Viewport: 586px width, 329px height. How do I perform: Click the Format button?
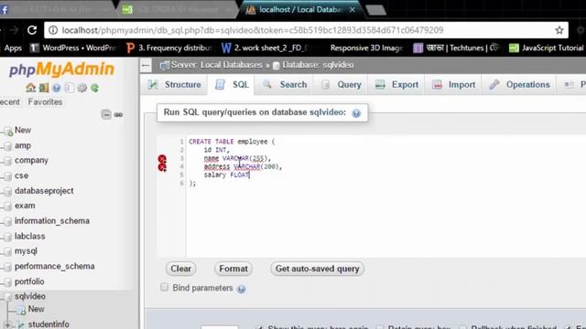tap(233, 269)
